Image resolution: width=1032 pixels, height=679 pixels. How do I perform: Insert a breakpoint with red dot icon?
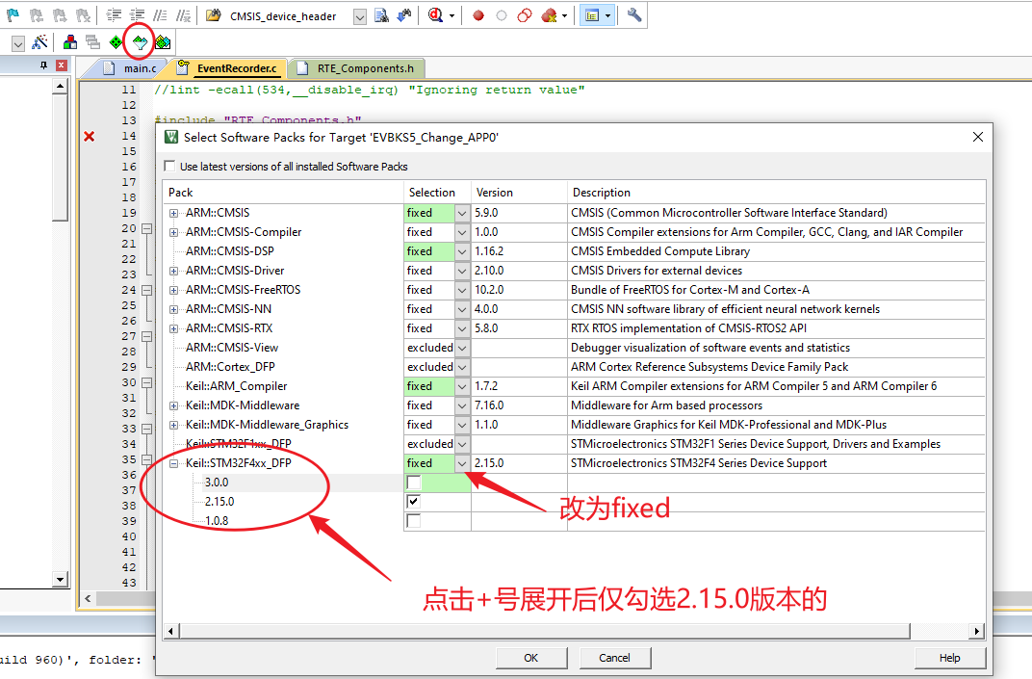(477, 14)
